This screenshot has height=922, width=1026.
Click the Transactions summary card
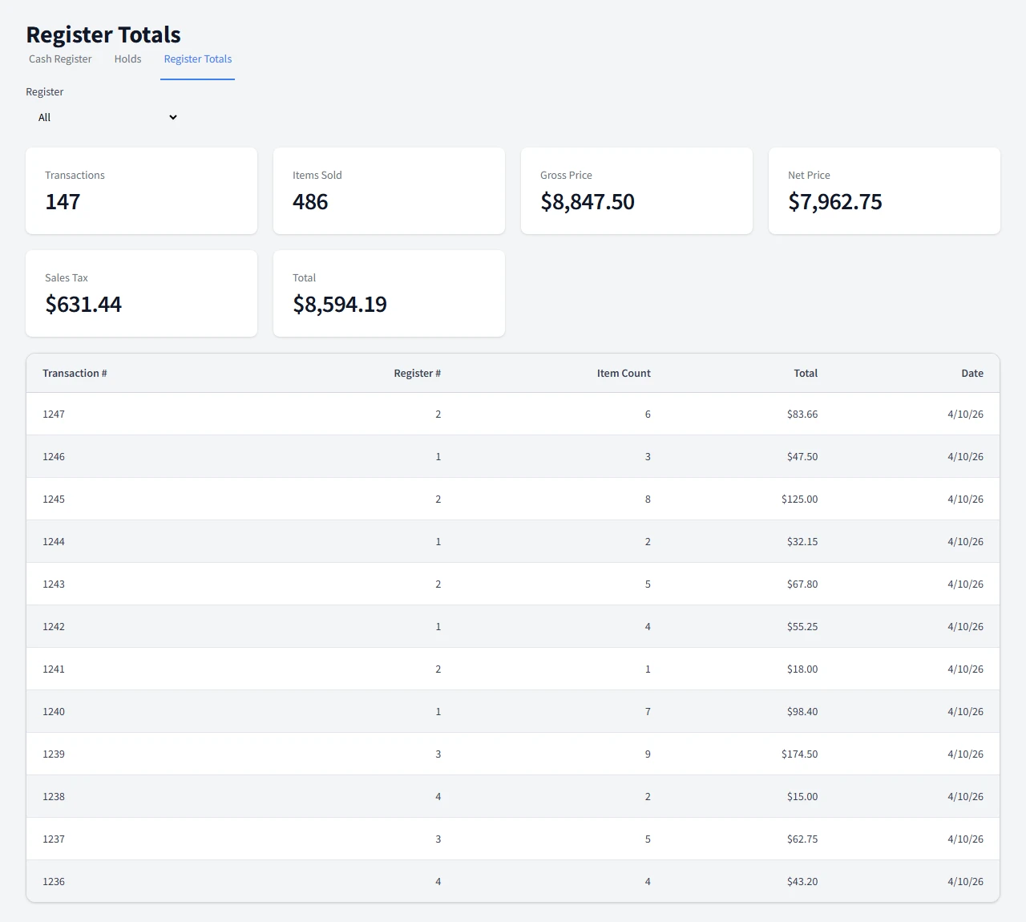tap(141, 191)
